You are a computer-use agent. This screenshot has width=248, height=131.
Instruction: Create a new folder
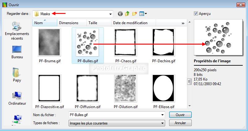click(135, 14)
